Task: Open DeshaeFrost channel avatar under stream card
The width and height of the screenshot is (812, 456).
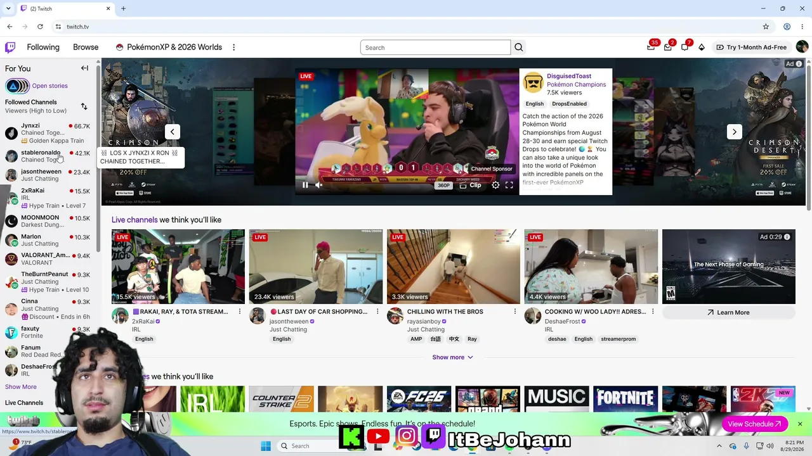Action: click(x=533, y=315)
